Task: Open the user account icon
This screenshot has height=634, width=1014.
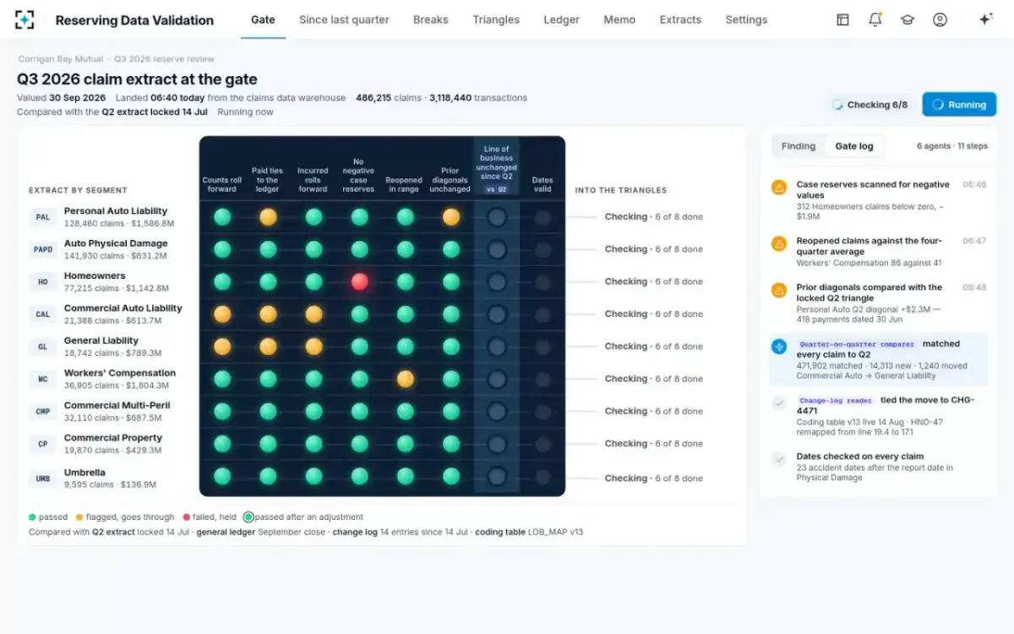Action: [940, 19]
